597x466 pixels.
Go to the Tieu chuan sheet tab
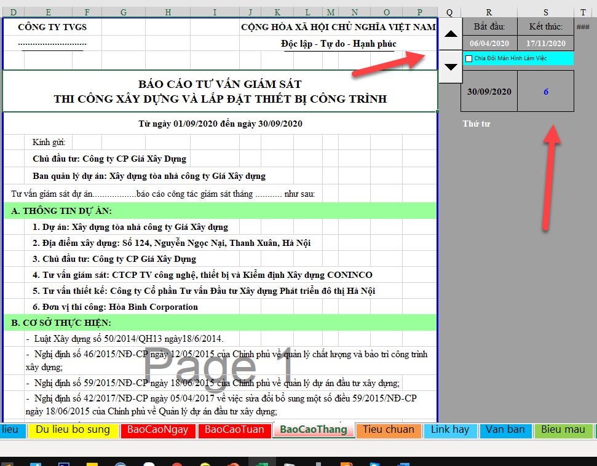(388, 430)
